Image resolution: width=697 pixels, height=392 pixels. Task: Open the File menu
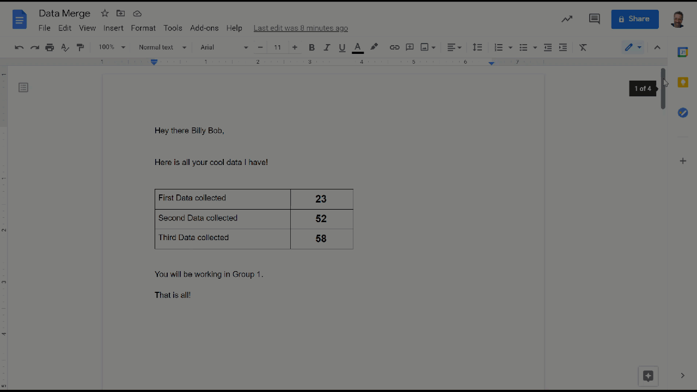(x=44, y=28)
